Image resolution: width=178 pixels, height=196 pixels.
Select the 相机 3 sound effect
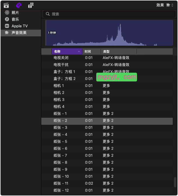click(x=107, y=100)
